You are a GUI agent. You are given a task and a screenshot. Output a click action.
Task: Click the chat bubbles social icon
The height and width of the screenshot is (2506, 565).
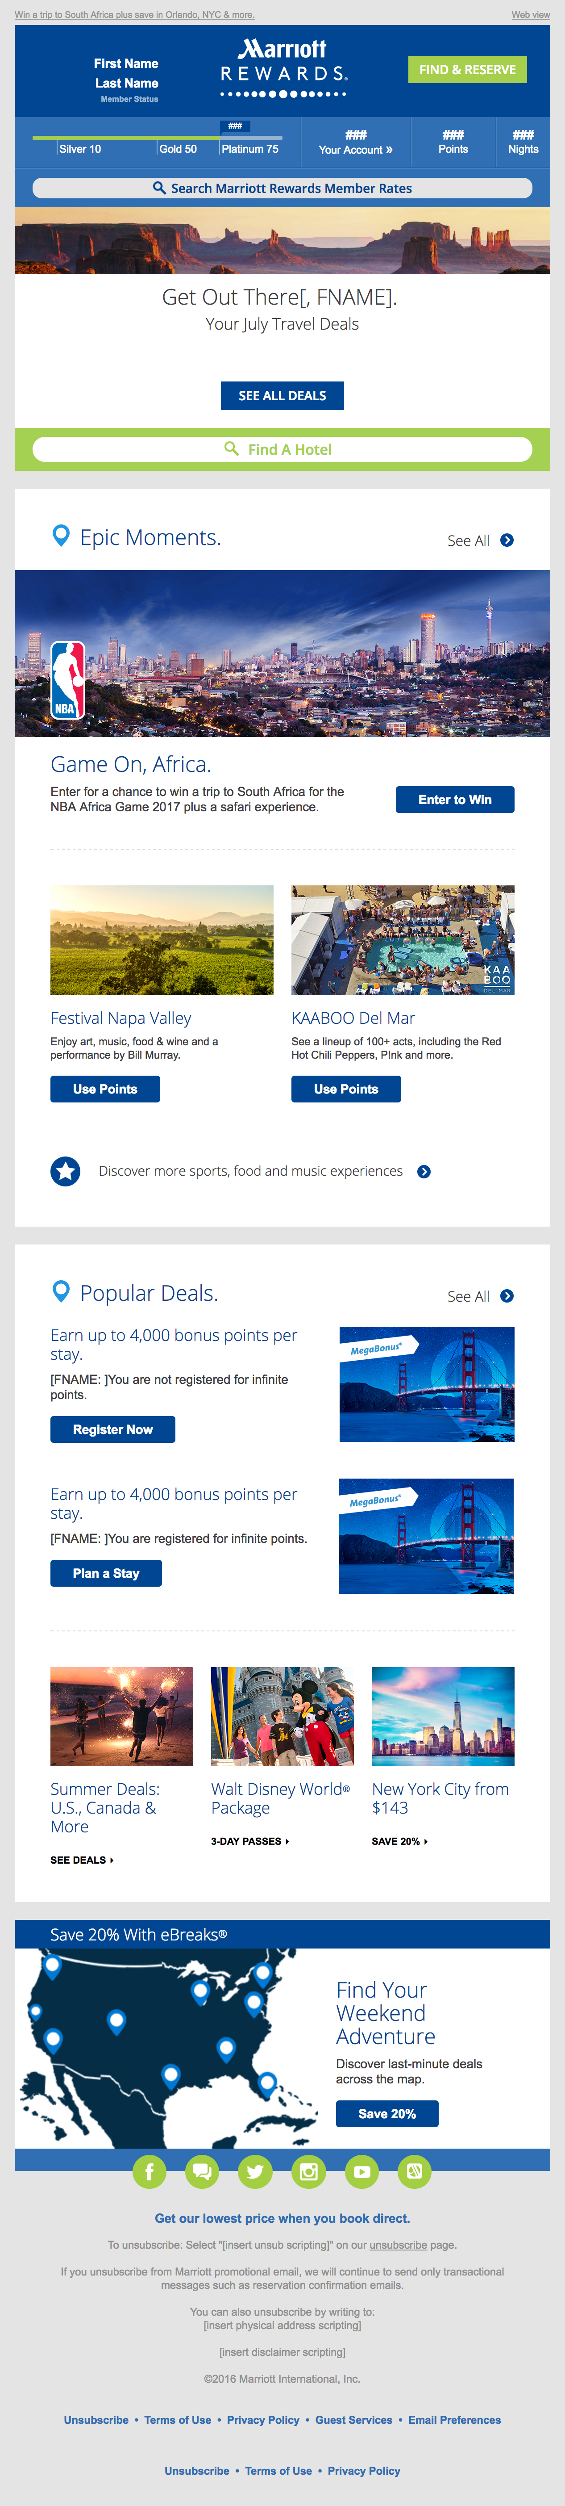click(202, 2171)
